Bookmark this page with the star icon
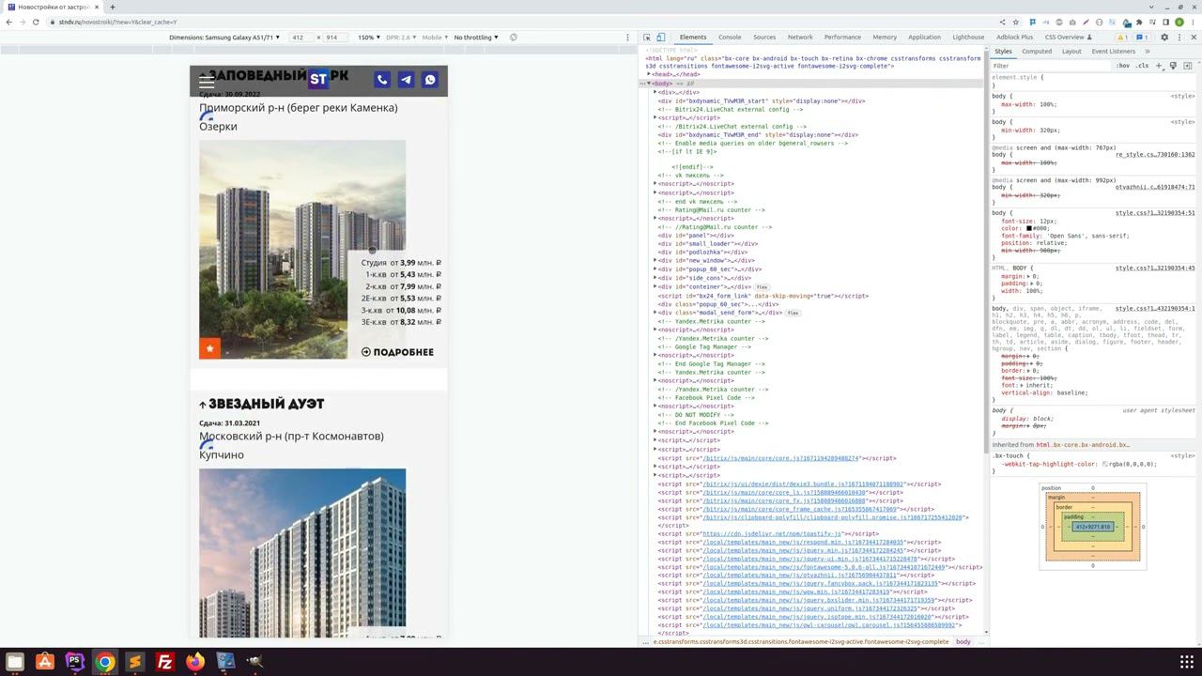 click(1015, 22)
